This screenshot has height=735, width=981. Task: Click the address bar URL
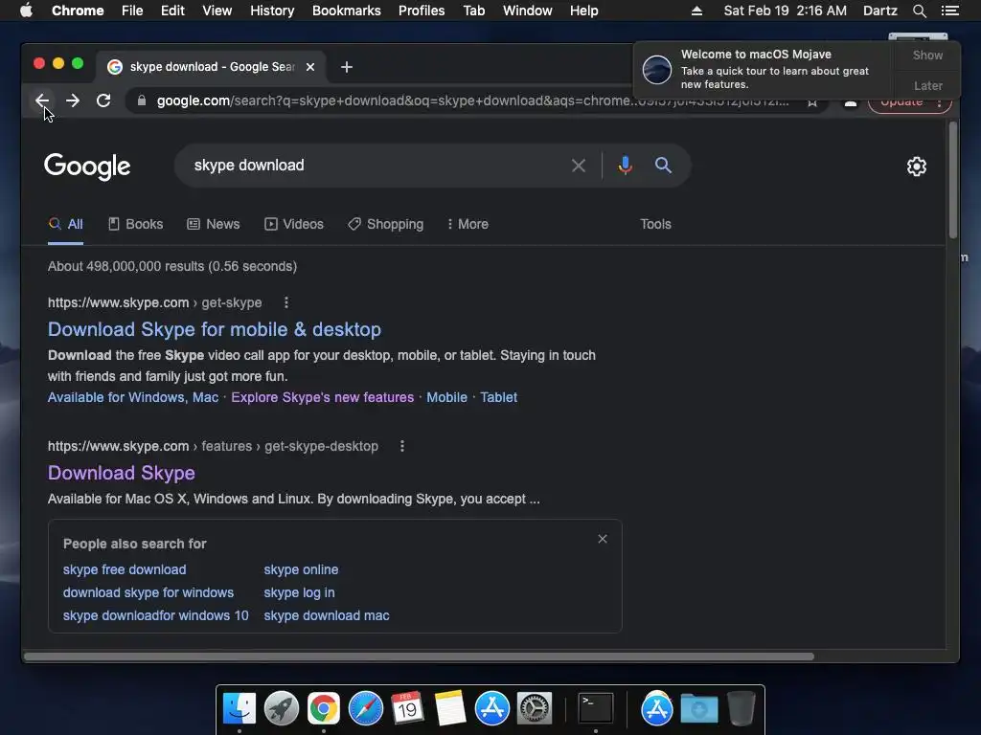pyautogui.click(x=472, y=100)
